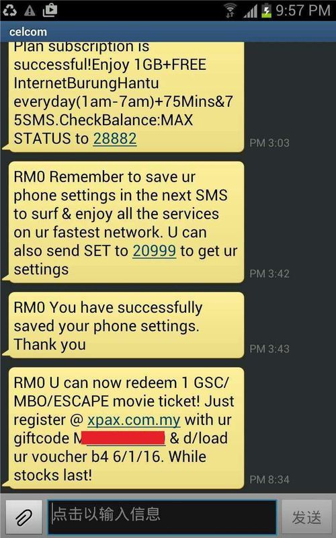Tap the PM 8:34 timestamp
This screenshot has height=538, width=336.
click(269, 479)
